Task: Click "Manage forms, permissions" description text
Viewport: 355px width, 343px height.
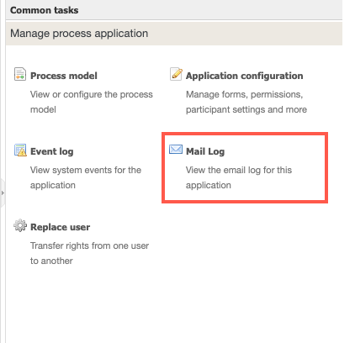Action: (244, 94)
